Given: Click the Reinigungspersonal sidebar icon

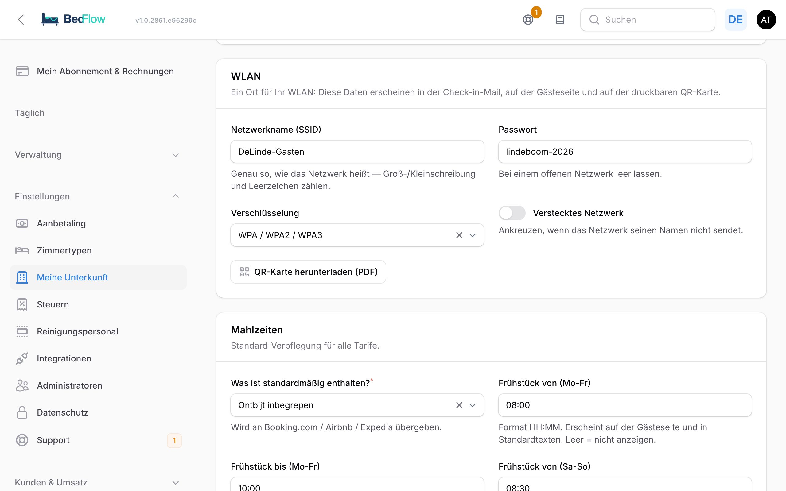Looking at the screenshot, I should click(x=22, y=331).
